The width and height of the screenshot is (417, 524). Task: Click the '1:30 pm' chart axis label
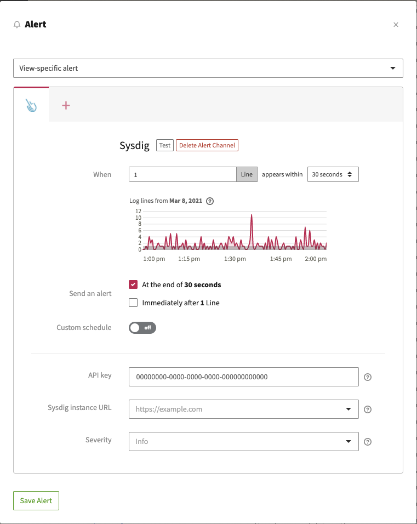click(x=235, y=259)
